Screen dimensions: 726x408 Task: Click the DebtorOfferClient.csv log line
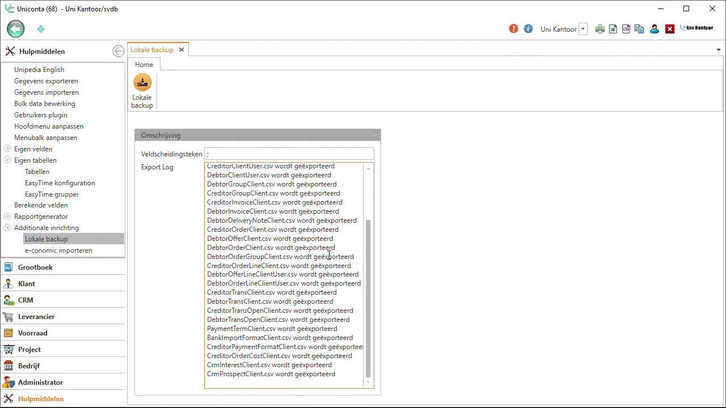270,239
